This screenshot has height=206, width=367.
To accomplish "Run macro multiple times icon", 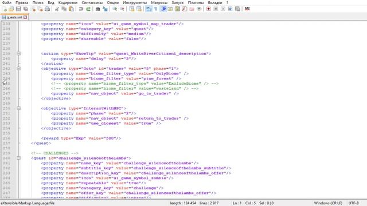I will (231, 9).
